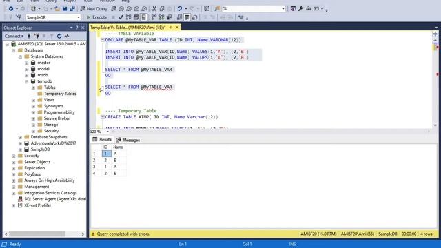This screenshot has width=441, height=248.
Task: Select the TempTable Vs Table query tab
Action: (128, 28)
